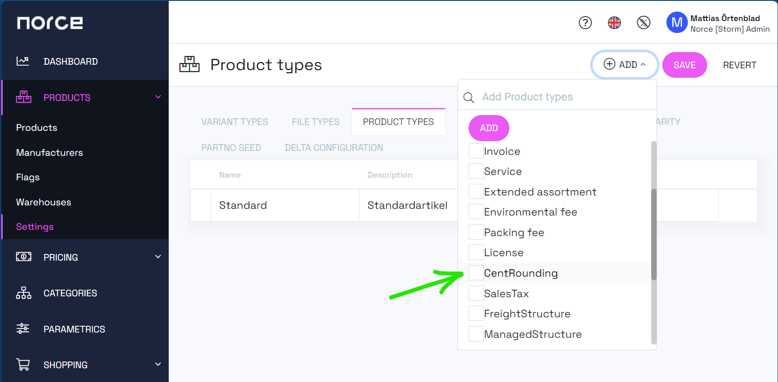Tick the Extended assortment checkbox
The image size is (778, 382).
click(476, 191)
